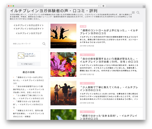152x129 pixels.
Task: Open recent post 瞑想で分かった in sidebar
Action: click(x=28, y=104)
